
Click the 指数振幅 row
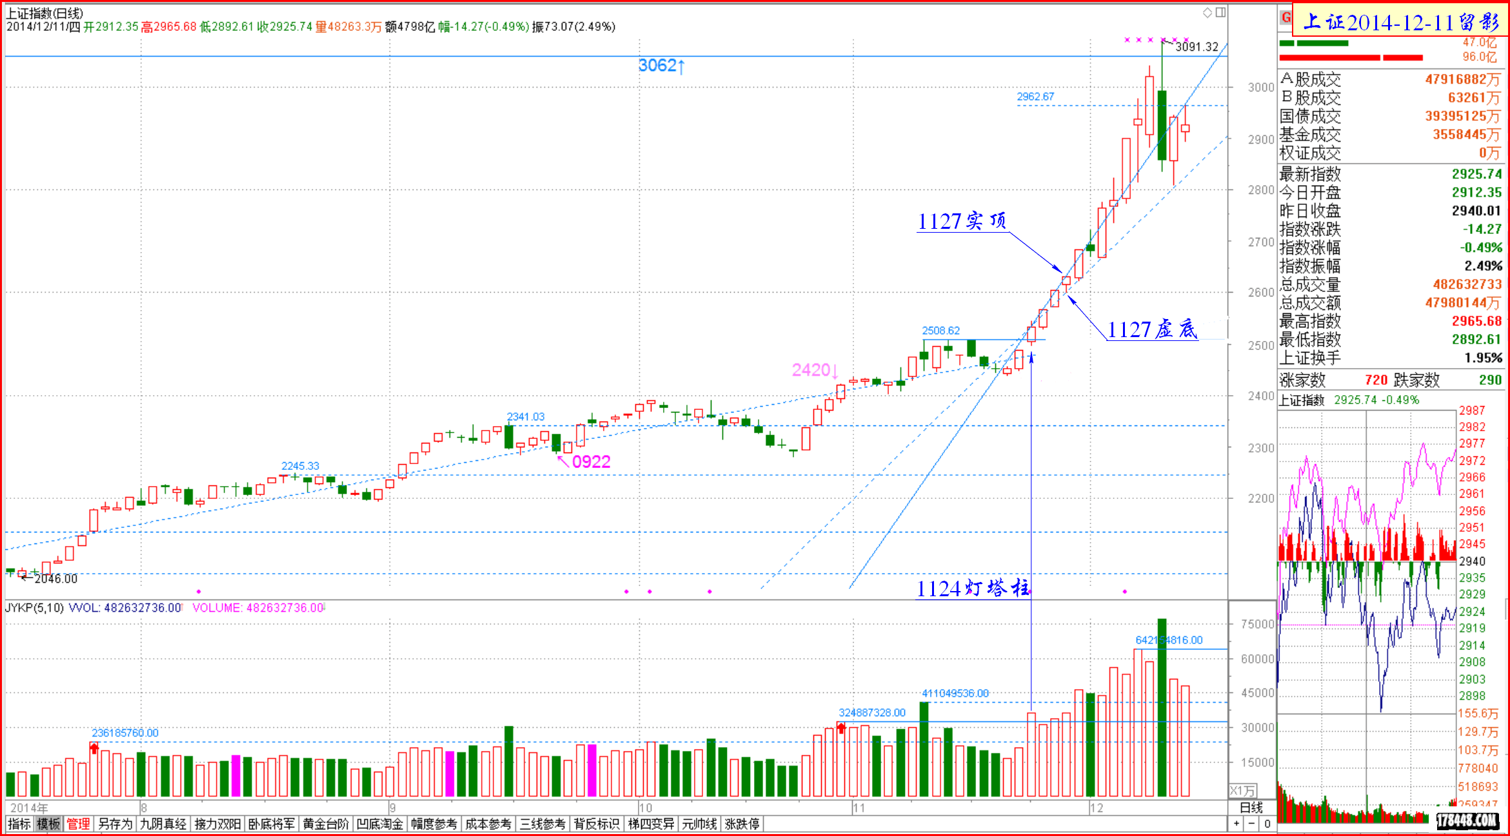pyautogui.click(x=1391, y=266)
